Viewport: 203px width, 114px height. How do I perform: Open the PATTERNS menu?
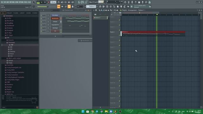12,2
